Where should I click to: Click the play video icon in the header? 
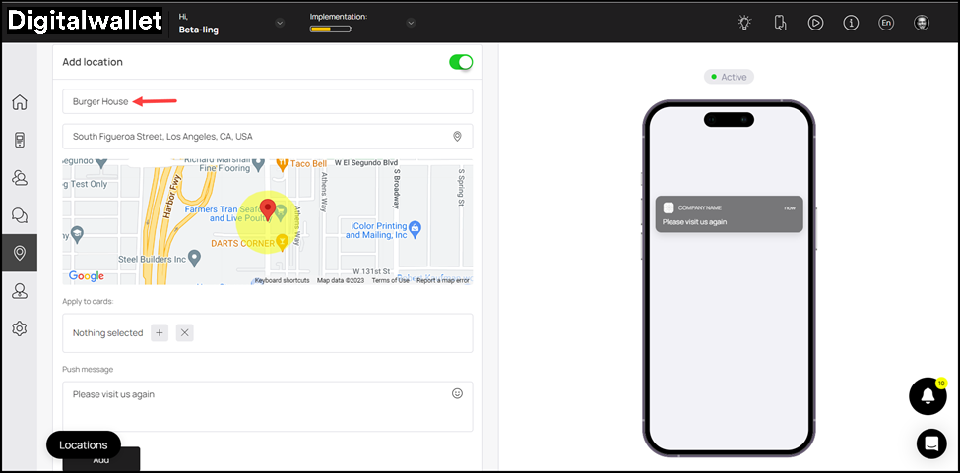click(x=815, y=23)
